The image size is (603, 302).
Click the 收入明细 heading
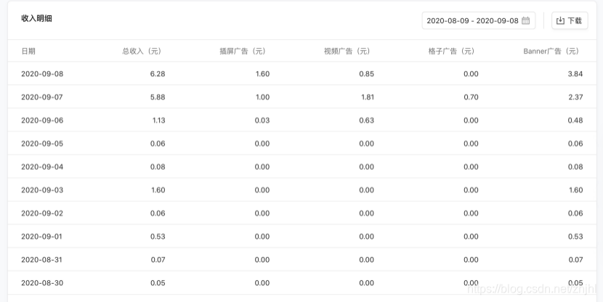(x=36, y=18)
